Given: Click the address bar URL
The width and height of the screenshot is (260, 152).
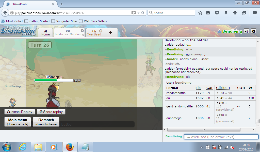Looking at the screenshot, I should coord(50,13).
